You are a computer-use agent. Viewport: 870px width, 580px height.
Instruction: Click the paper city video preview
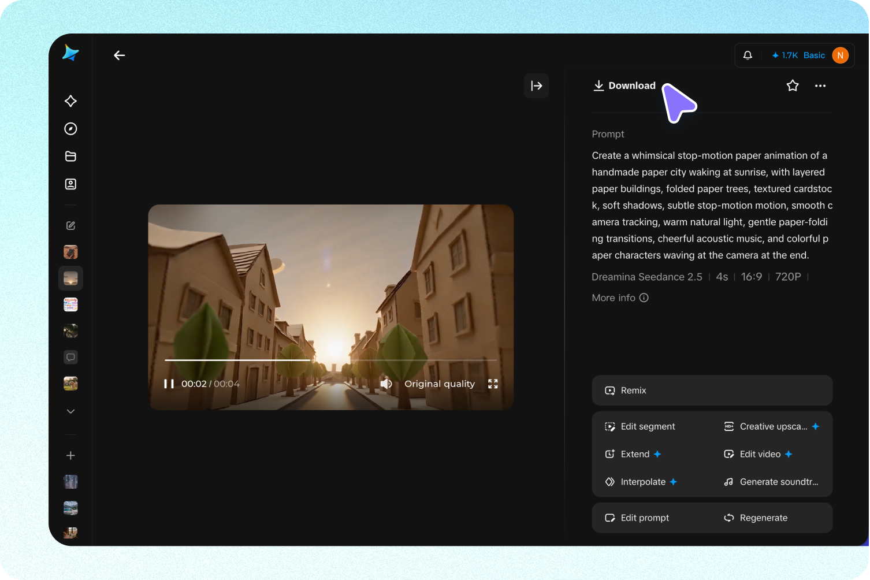pos(331,307)
